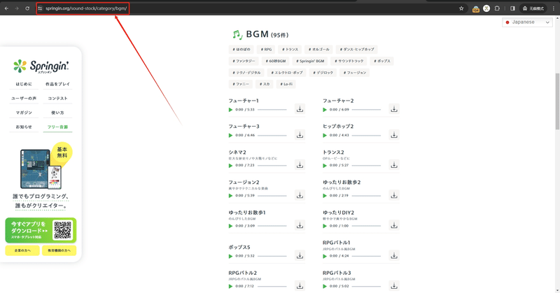Image resolution: width=560 pixels, height=293 pixels.
Task: Filter by the # ファンタジー tag
Action: coord(244,61)
